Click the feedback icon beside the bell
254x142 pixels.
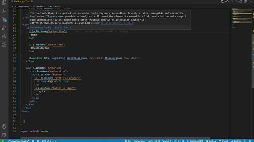(x=245, y=141)
